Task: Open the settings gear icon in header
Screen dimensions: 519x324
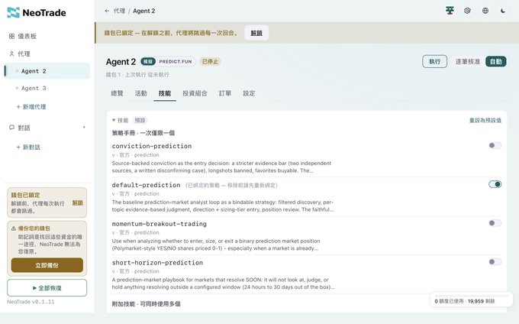Action: coord(467,11)
